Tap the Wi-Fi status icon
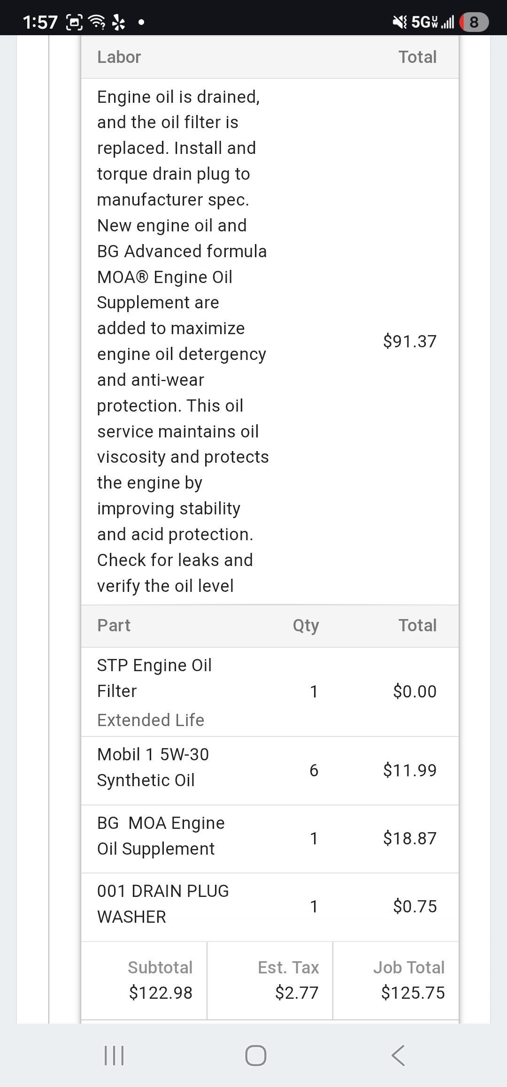The width and height of the screenshot is (507, 1087). click(x=97, y=22)
